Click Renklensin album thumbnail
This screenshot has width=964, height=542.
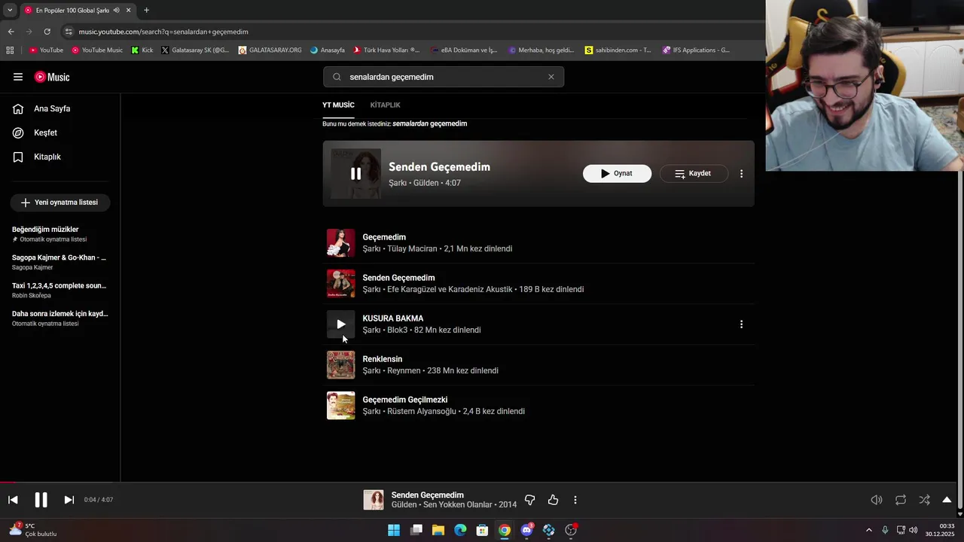340,365
